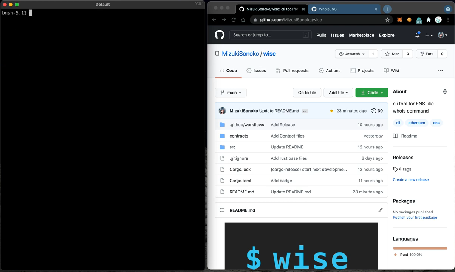Click the browser home icon
This screenshot has width=455, height=272.
243,20
